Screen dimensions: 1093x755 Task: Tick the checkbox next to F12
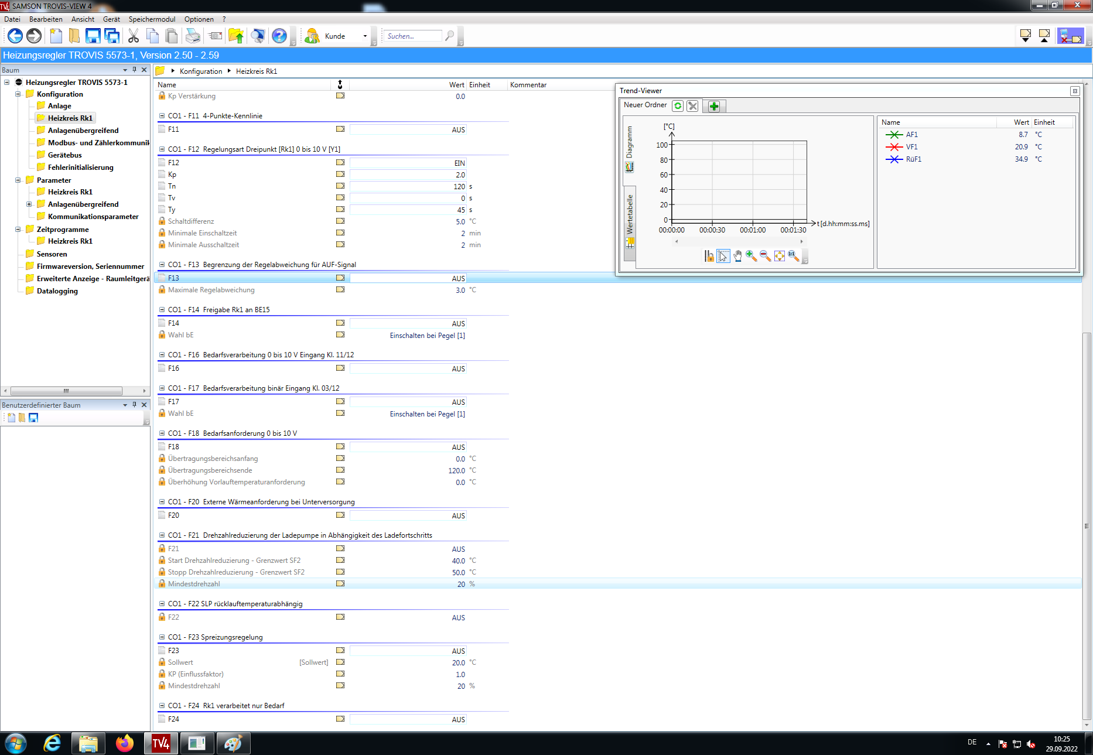[x=162, y=163]
